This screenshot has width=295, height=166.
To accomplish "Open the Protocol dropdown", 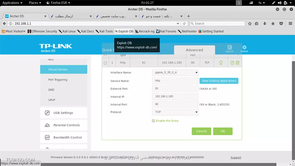I will coord(175,112).
